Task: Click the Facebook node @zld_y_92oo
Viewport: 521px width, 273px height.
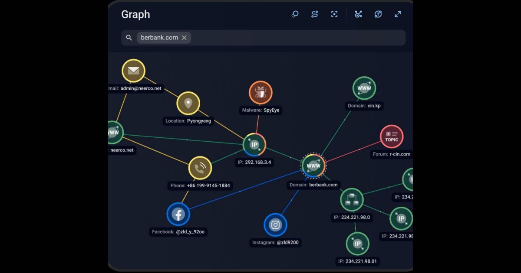Action: point(178,214)
